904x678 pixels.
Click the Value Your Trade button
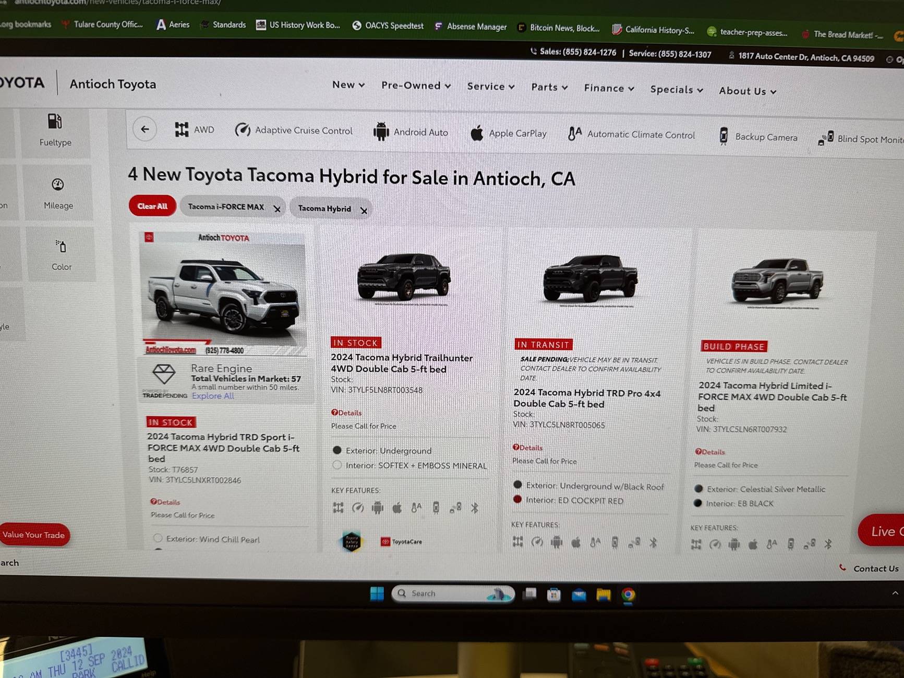[34, 535]
